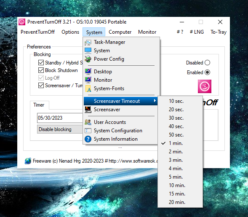The width and height of the screenshot is (248, 217).
Task: Set screensaver timeout to 30 sec.
Action: (180, 118)
